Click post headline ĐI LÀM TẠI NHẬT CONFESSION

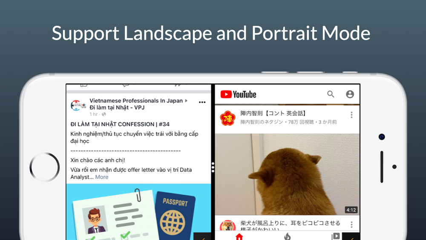(x=120, y=124)
